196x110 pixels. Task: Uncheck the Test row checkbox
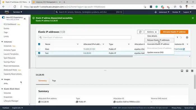coord(39,53)
